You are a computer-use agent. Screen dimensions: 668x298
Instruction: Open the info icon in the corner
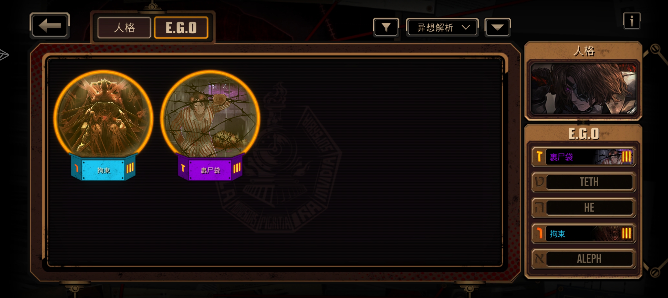(x=632, y=21)
